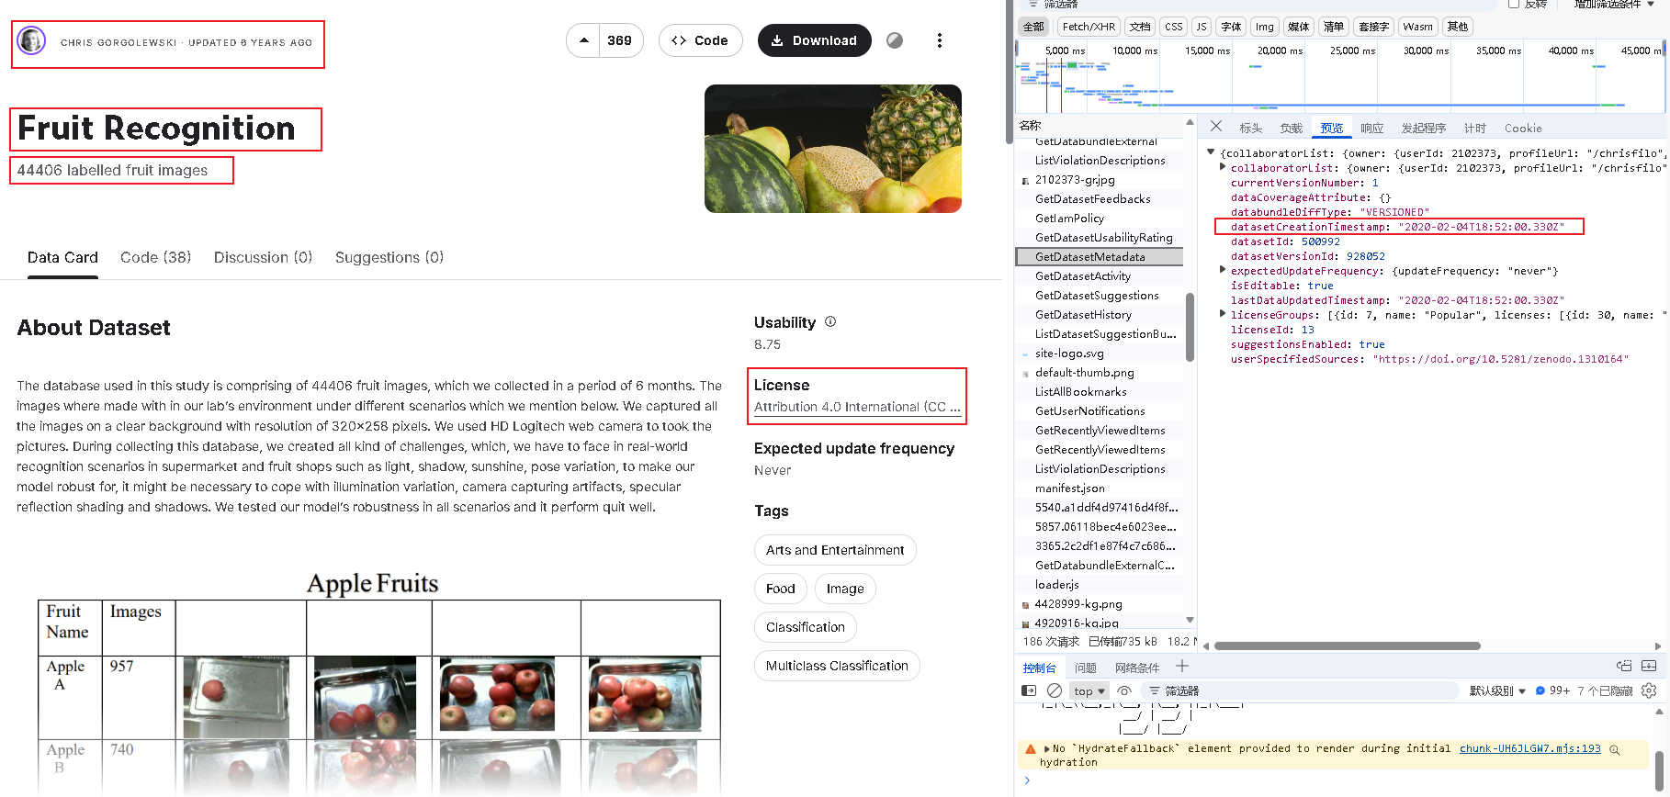
Task: Click the Food tag
Action: coord(781,589)
